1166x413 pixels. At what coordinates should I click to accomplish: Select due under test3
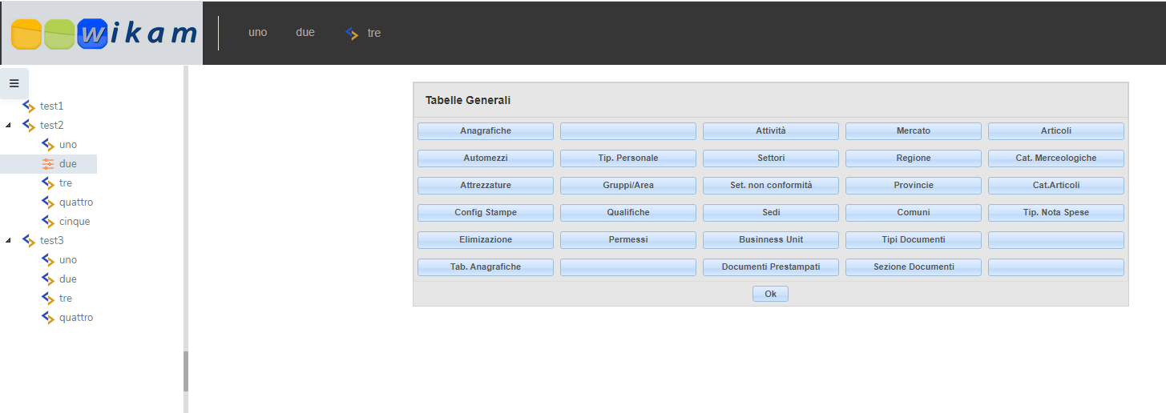click(x=68, y=279)
